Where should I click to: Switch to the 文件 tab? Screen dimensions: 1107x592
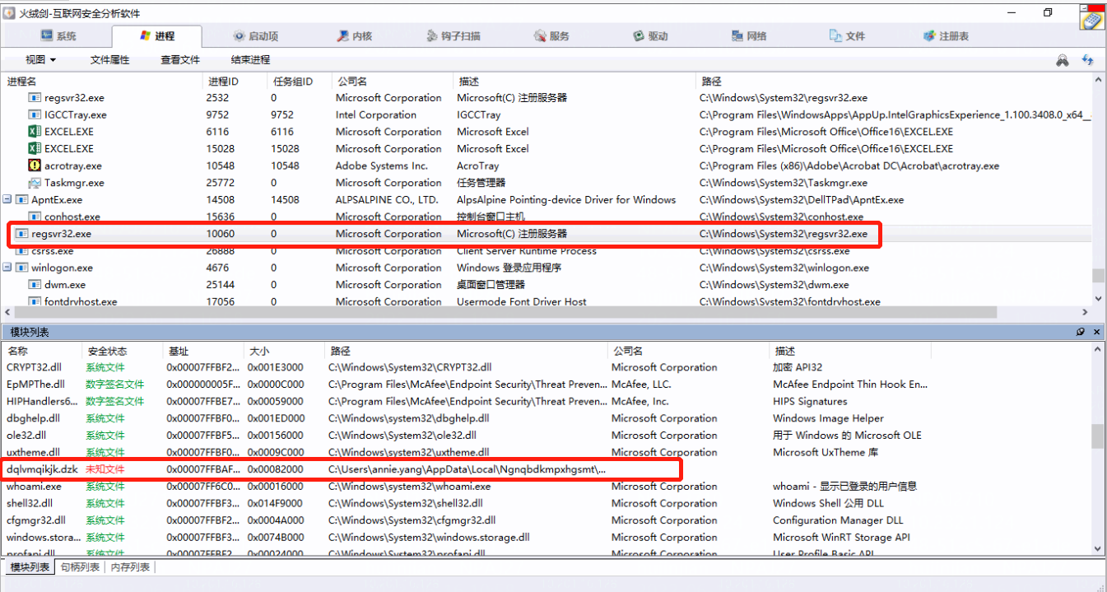pos(847,36)
